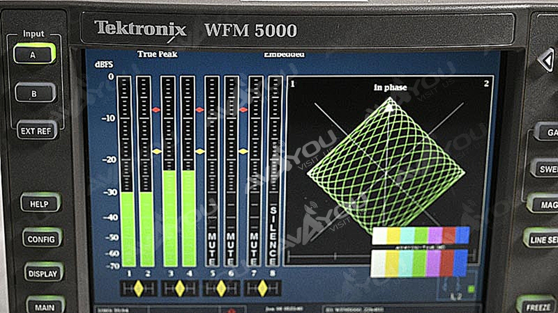The width and height of the screenshot is (558, 313).
Task: Click the "dBFS" scale label
Action: click(104, 65)
